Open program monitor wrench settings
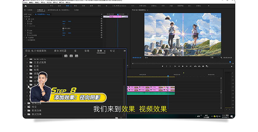Viewport: 258px width, 132px height. (221, 58)
